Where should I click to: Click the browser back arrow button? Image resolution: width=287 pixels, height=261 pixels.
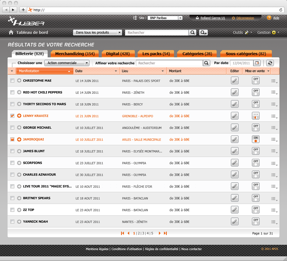click(x=6, y=10)
